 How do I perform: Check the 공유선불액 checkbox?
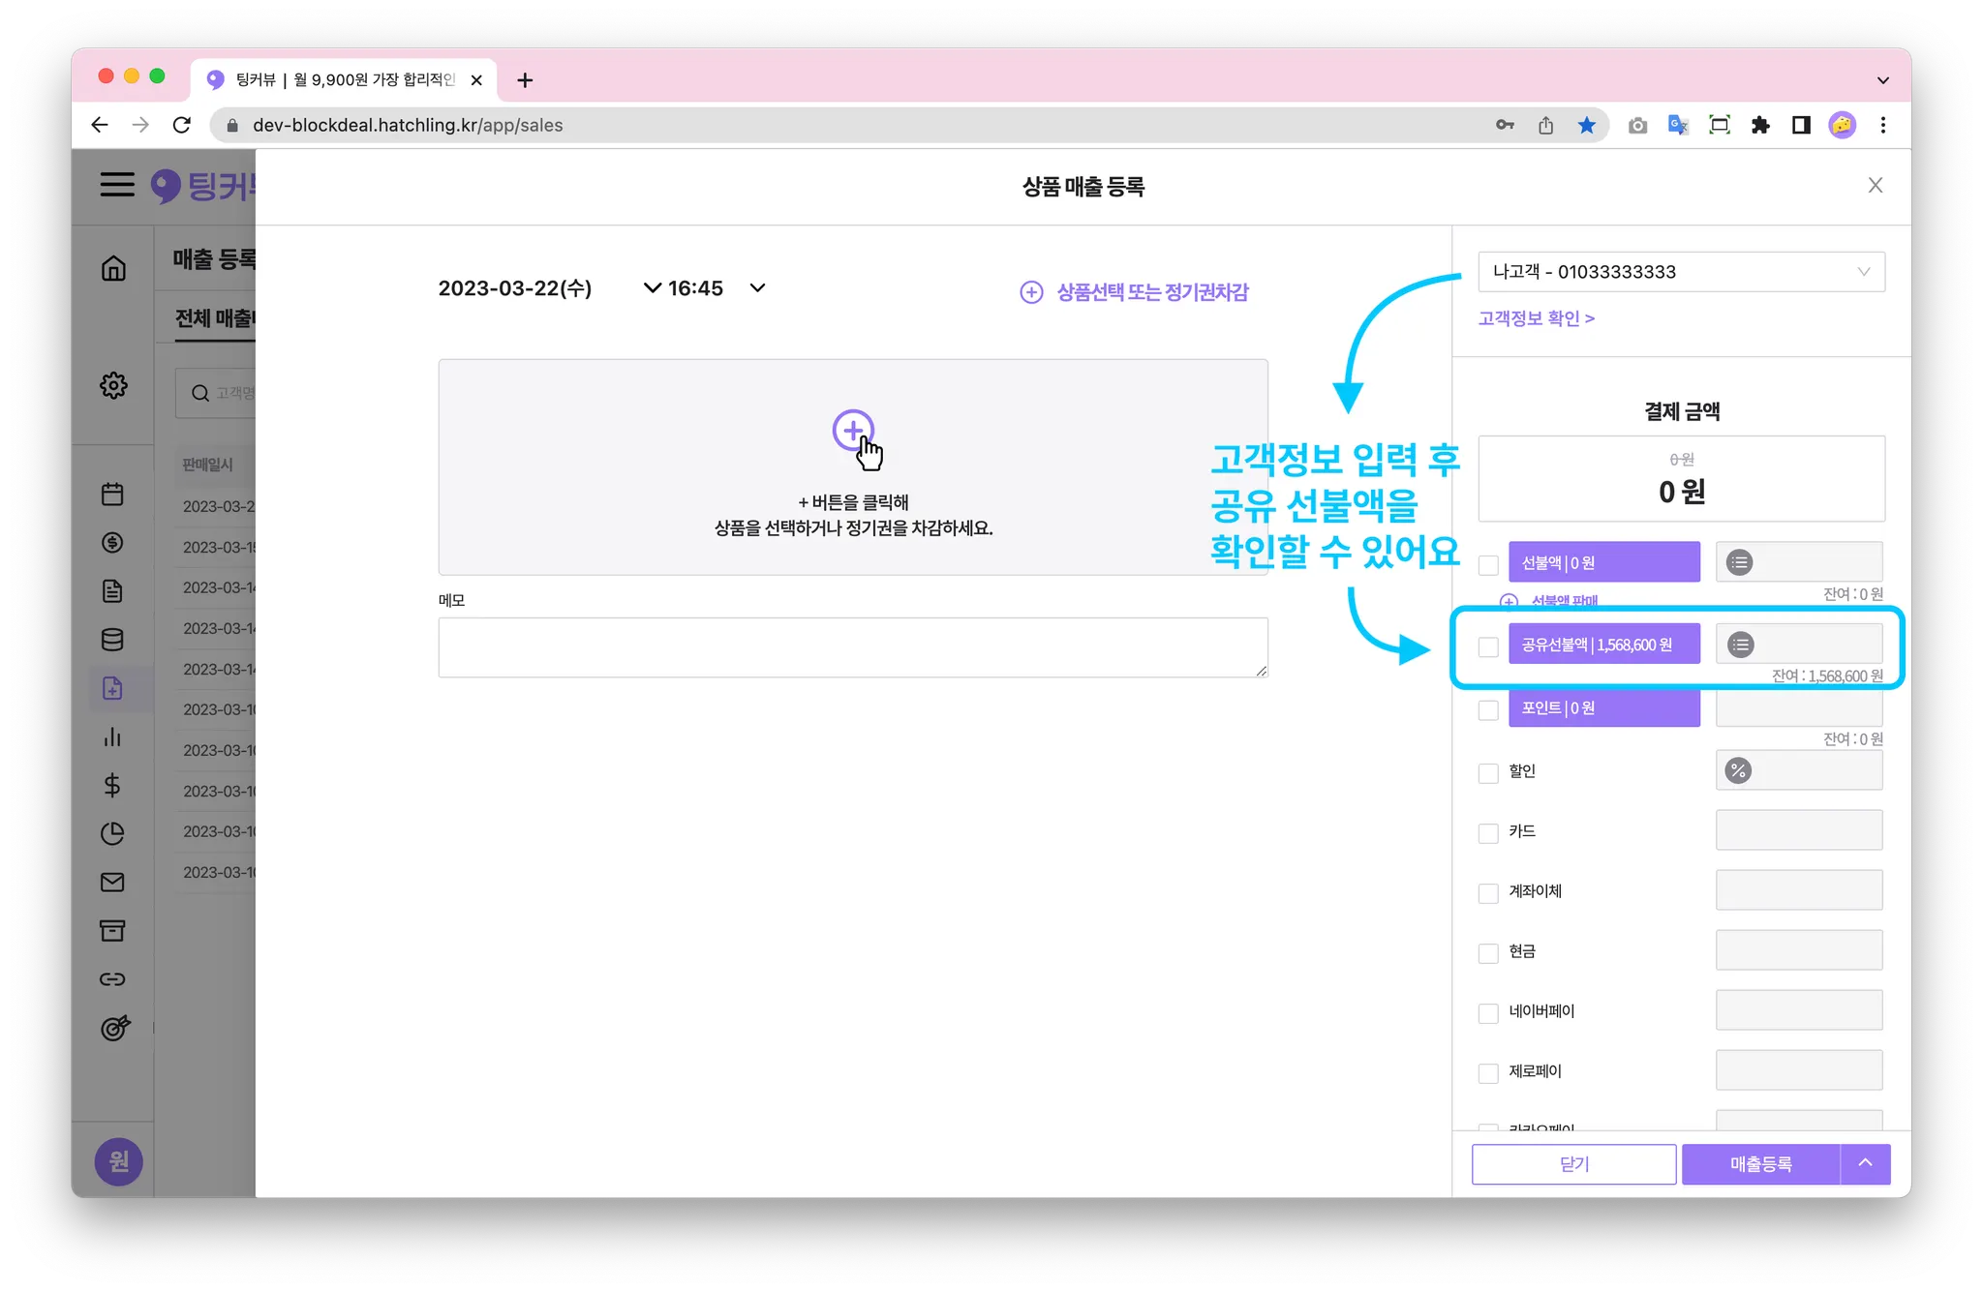[1488, 646]
